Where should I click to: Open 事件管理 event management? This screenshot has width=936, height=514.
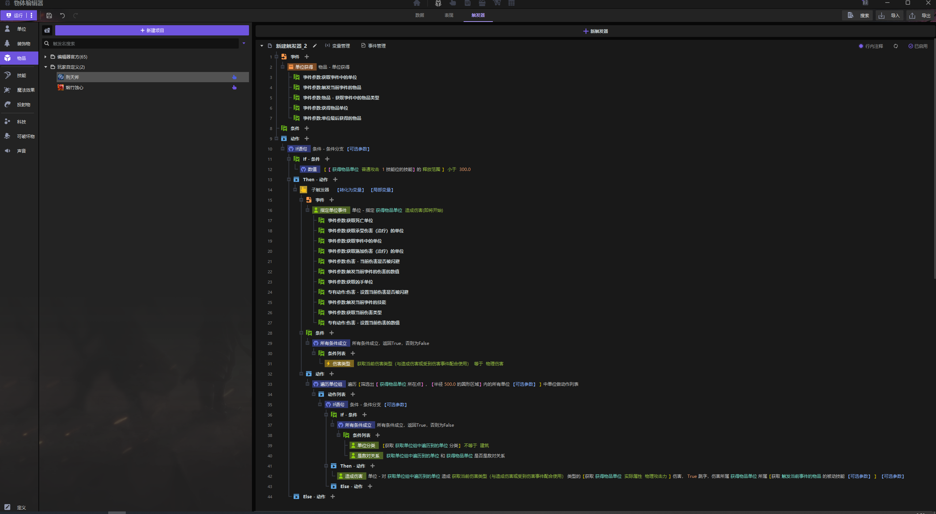pyautogui.click(x=373, y=46)
